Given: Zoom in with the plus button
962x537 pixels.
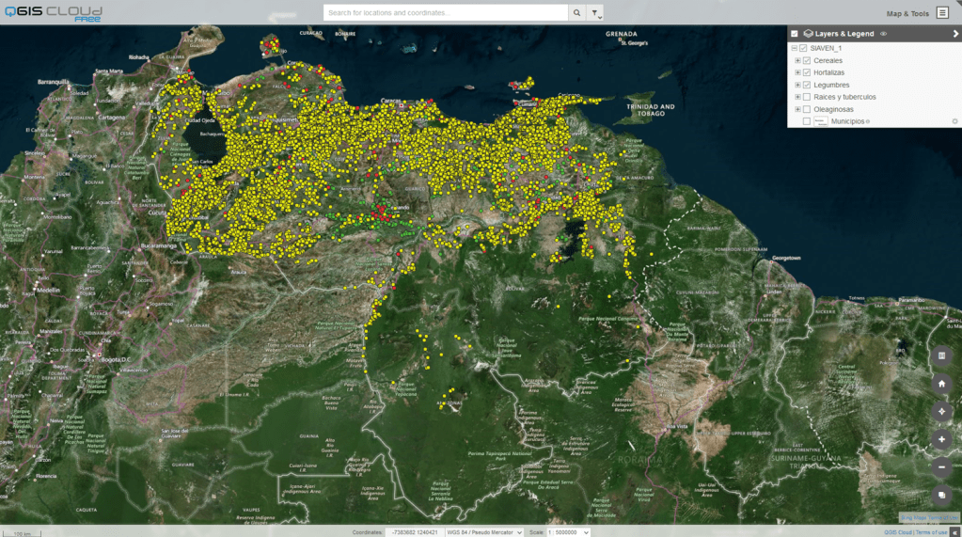Looking at the screenshot, I should [941, 439].
